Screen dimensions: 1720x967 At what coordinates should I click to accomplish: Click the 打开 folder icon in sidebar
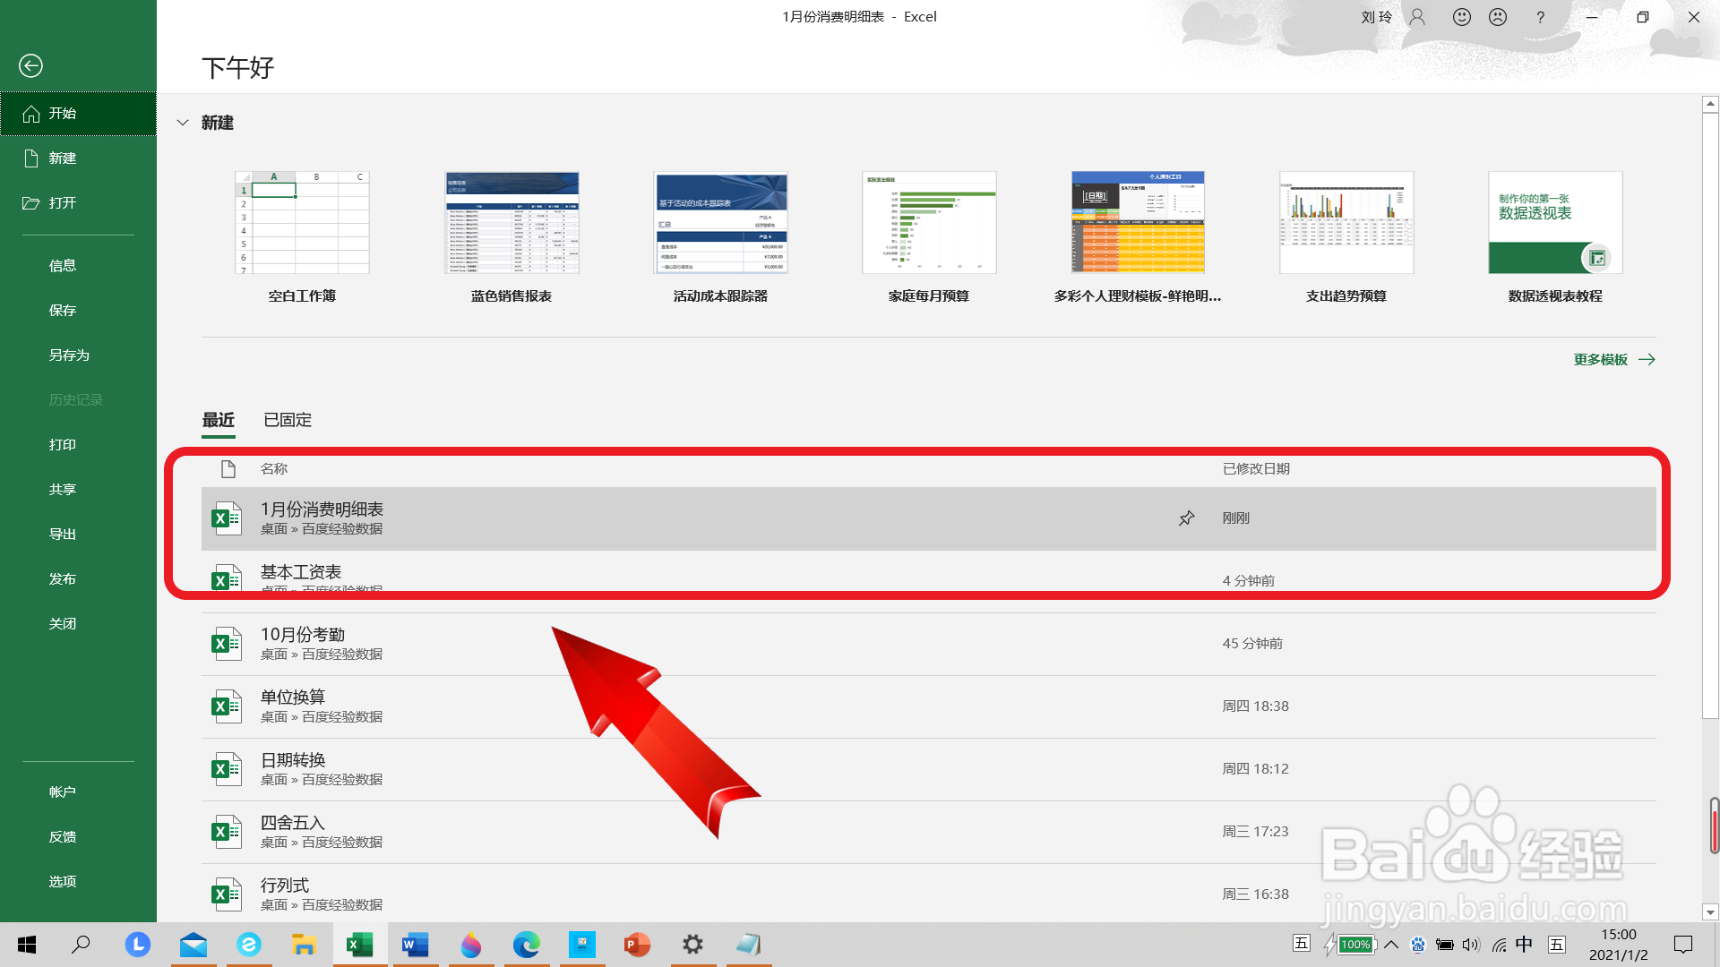[31, 203]
